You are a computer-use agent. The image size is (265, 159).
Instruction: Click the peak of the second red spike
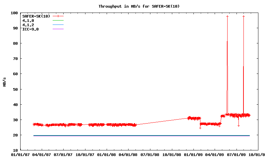tap(243, 16)
